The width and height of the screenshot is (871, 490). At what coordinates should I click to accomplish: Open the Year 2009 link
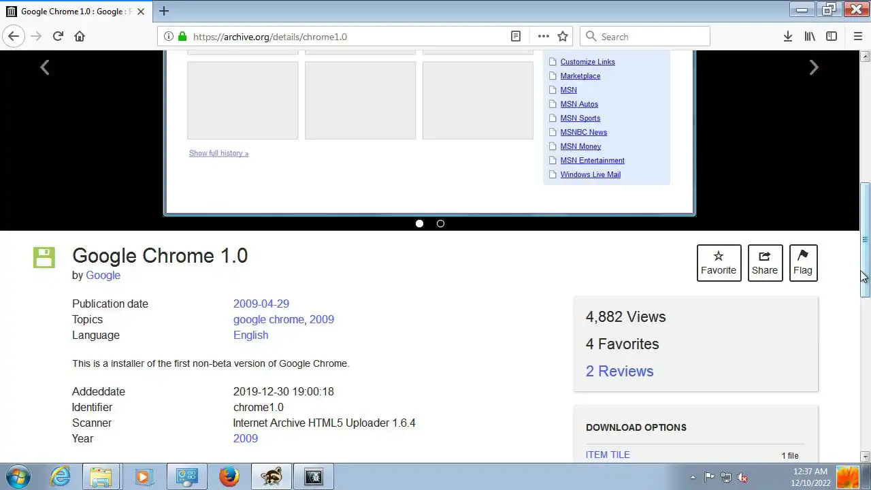click(x=246, y=438)
